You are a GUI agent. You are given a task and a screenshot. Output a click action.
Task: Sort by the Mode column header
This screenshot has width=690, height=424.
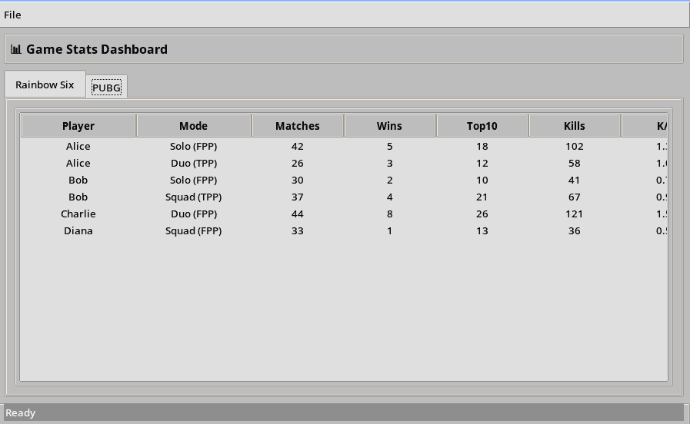[194, 126]
